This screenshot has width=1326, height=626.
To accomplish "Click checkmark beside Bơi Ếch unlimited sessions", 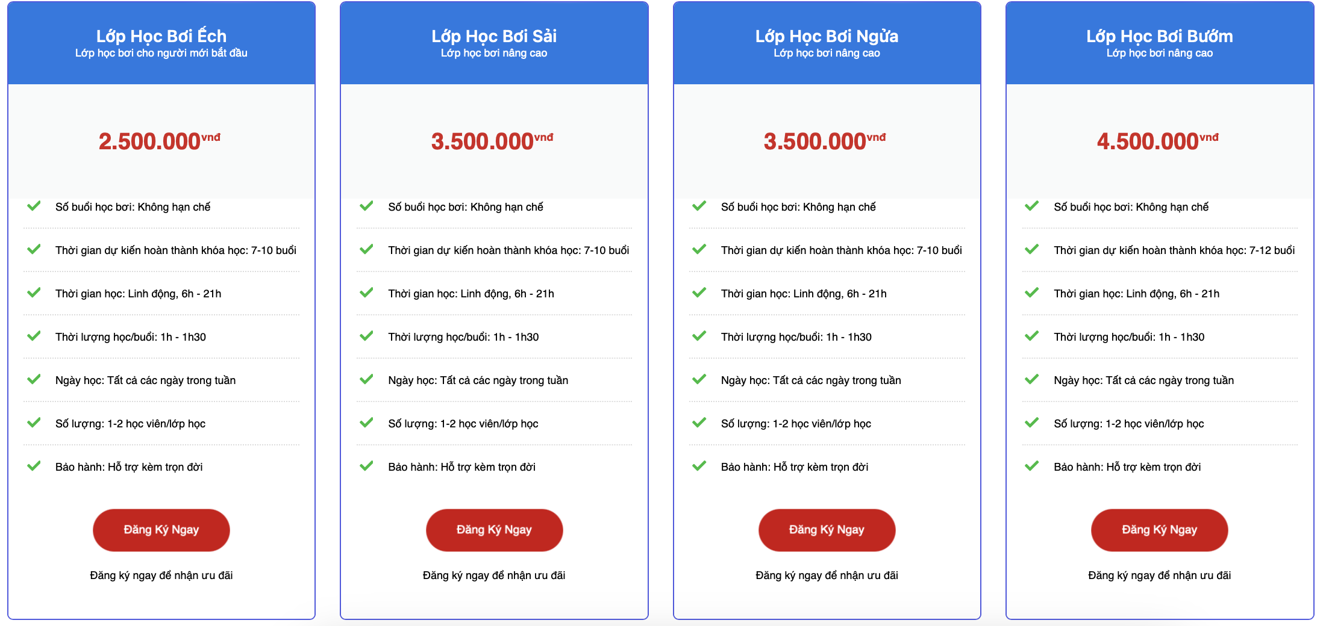I will [x=34, y=206].
